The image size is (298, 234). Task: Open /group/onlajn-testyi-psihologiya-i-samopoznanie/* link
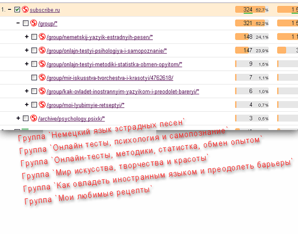106,51
